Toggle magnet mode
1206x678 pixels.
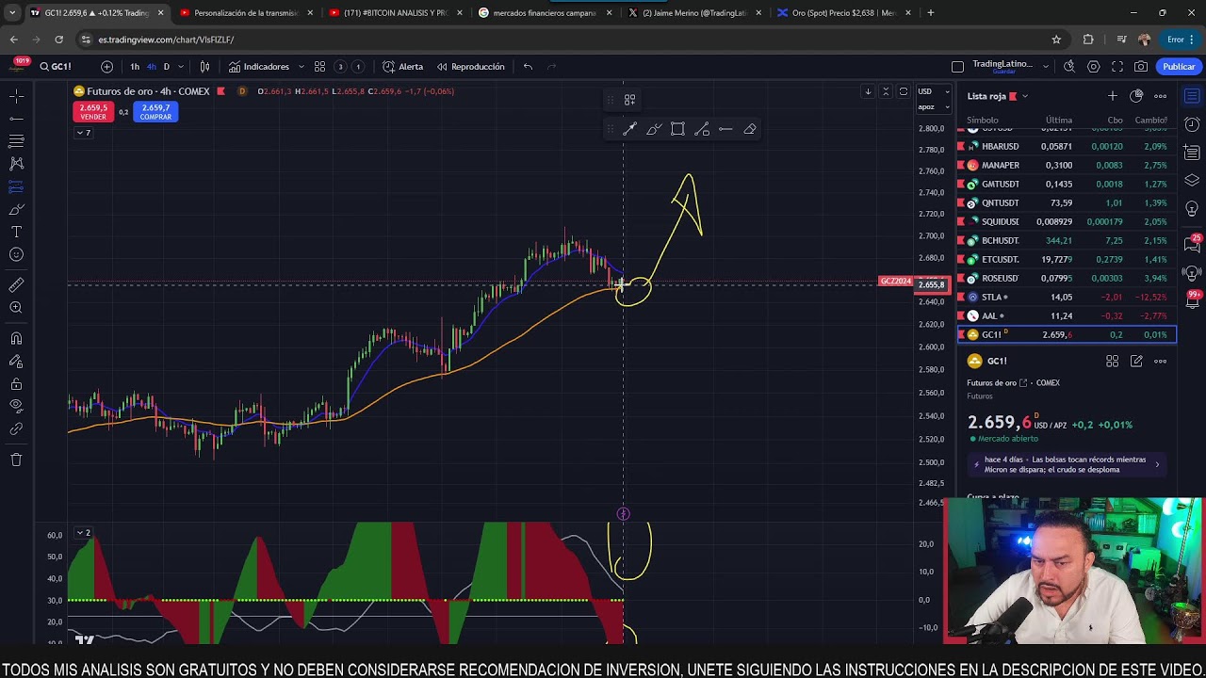click(16, 338)
